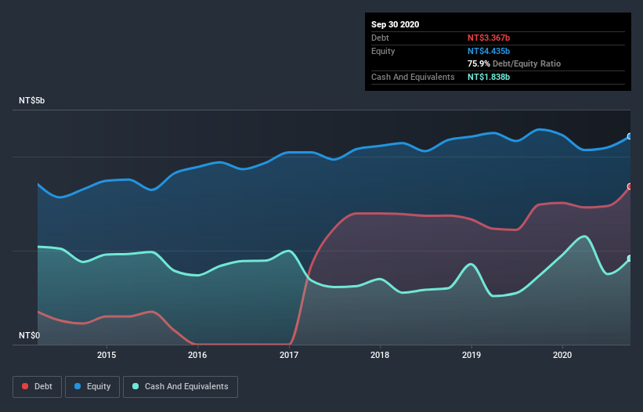Click the 75.9% Debt/Equity Ratio text
The width and height of the screenshot is (643, 412).
(x=515, y=63)
